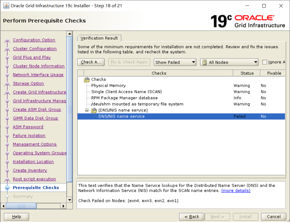Open Cluster Node Information step
This screenshot has height=222, width=290.
39,66
